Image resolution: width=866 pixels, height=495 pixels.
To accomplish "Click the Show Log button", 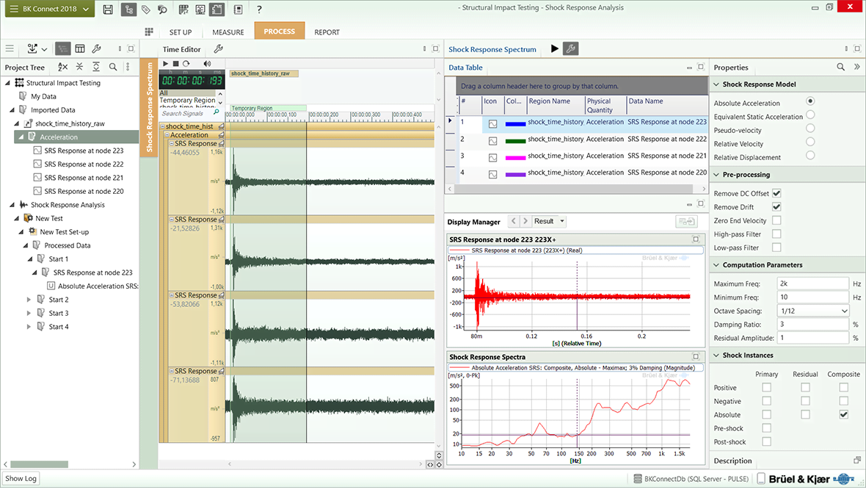I will tap(21, 479).
